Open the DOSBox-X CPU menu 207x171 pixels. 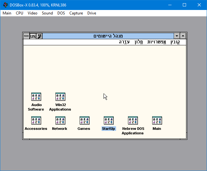coord(20,13)
